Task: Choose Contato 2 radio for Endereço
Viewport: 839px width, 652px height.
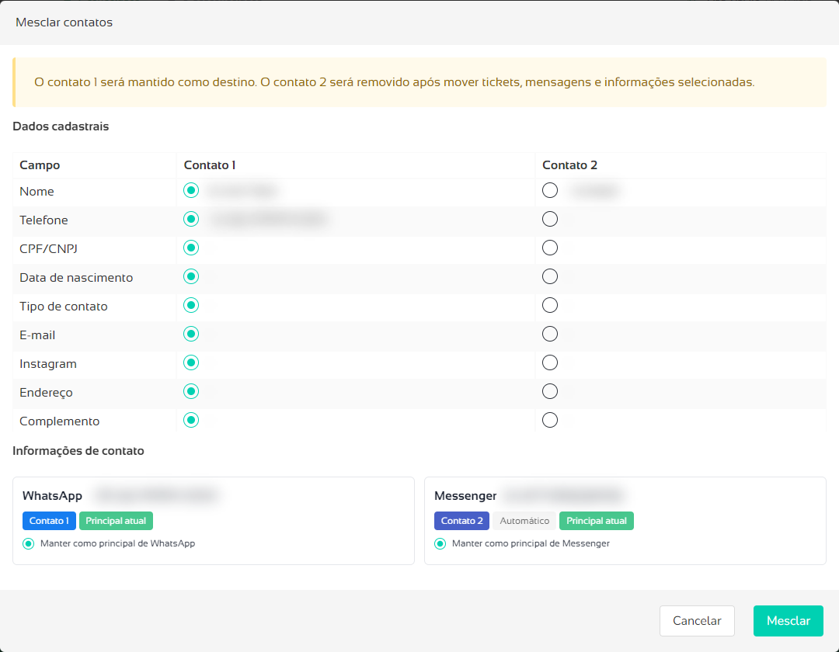Action: pyautogui.click(x=549, y=391)
